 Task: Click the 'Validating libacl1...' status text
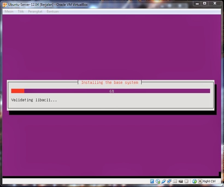click(34, 100)
